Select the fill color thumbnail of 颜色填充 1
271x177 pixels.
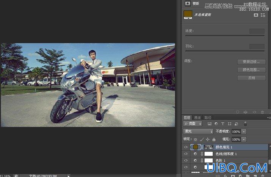196,147
